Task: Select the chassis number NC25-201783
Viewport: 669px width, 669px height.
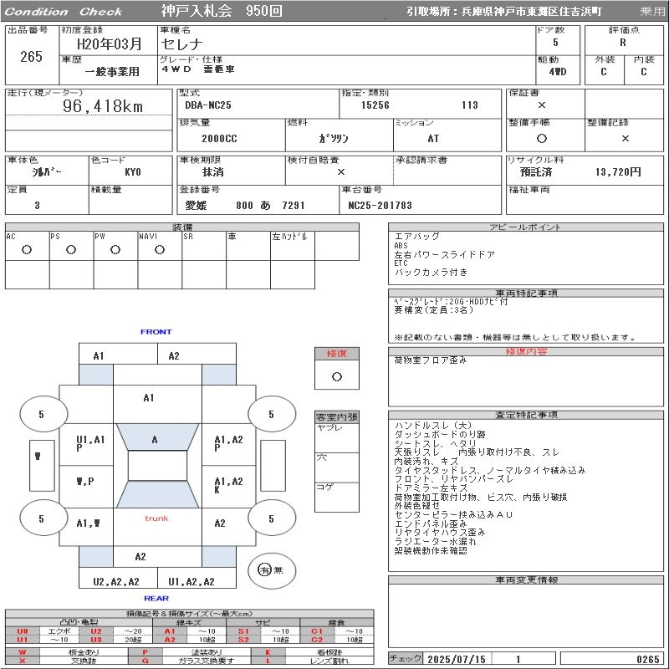Action: [380, 206]
